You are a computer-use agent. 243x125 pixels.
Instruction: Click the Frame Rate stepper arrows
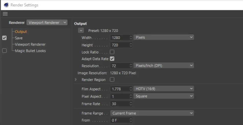[x=131, y=104]
